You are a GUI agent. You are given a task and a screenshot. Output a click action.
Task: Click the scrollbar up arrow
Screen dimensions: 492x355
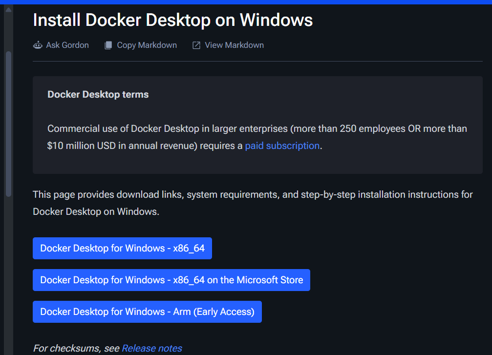click(x=8, y=9)
